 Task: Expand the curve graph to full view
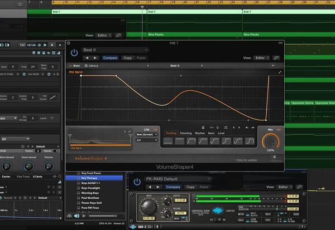pos(280,73)
